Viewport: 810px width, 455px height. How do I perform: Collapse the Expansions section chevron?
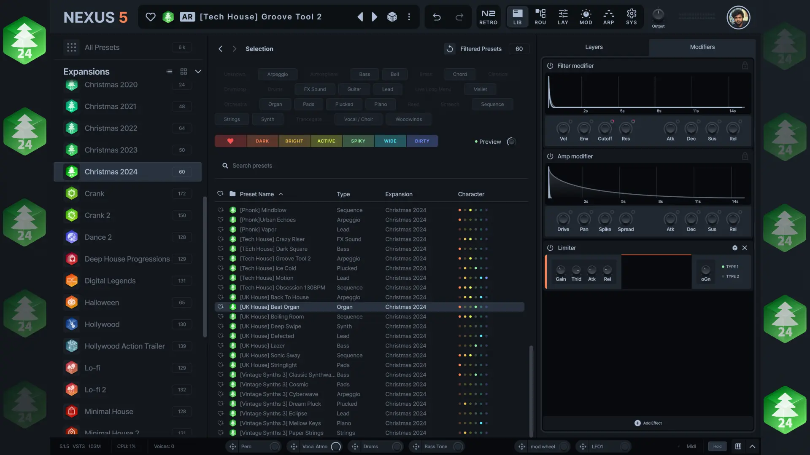(198, 72)
